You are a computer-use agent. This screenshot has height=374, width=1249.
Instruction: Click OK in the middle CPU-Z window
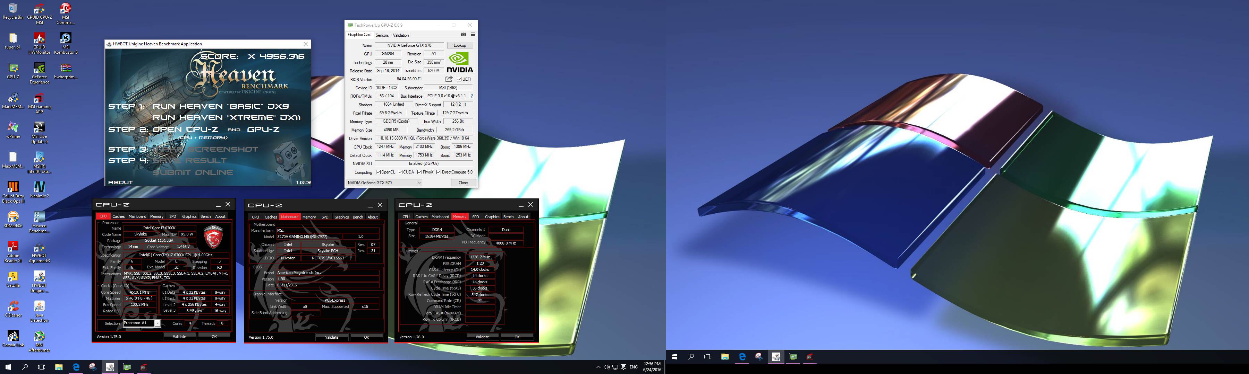(367, 337)
